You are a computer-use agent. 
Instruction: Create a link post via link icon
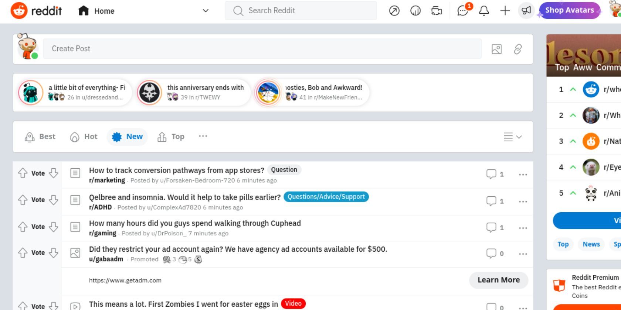[x=517, y=48]
